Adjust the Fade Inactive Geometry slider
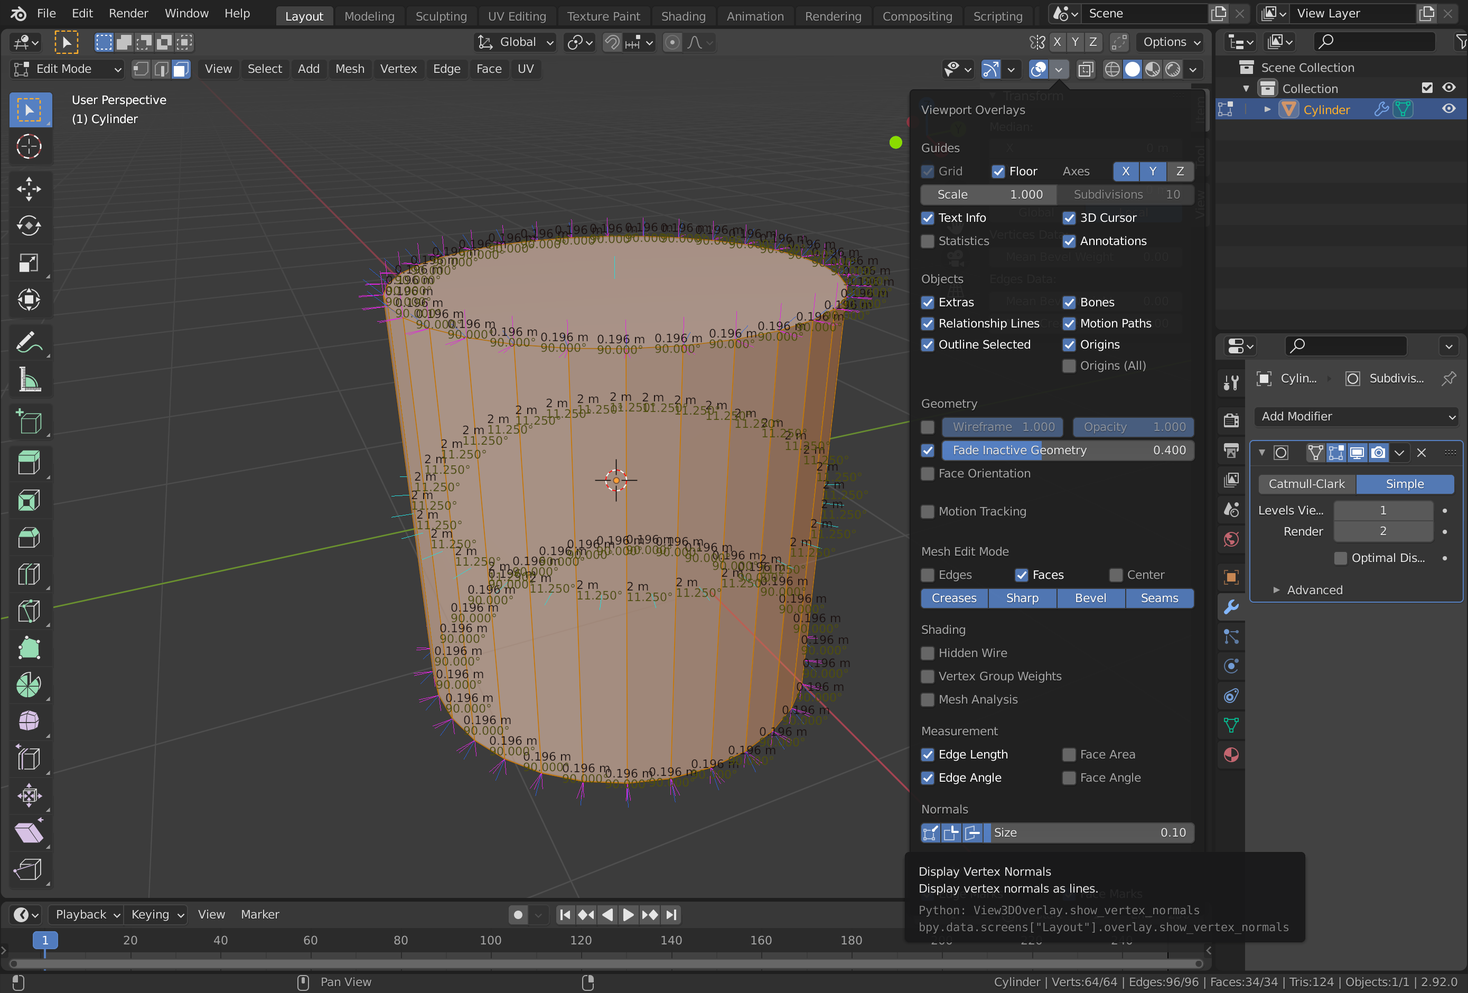The height and width of the screenshot is (993, 1468). click(x=1068, y=451)
